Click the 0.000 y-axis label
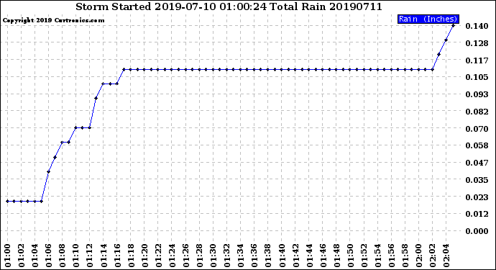496x270 pixels. click(477, 231)
